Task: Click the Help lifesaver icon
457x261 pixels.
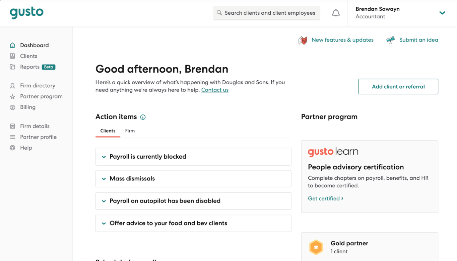Action: [x=12, y=148]
